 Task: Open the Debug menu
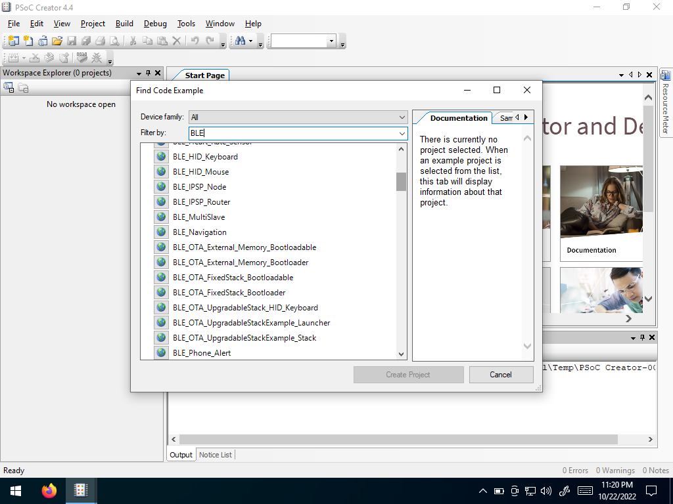pos(155,24)
